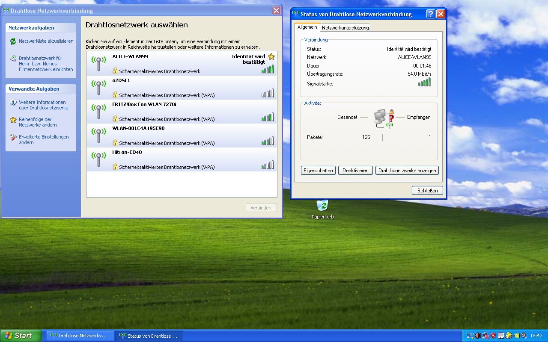Click the Netzwerk value ALICE-WLAN99 in Status dialog
The width and height of the screenshot is (548, 342).
(414, 57)
